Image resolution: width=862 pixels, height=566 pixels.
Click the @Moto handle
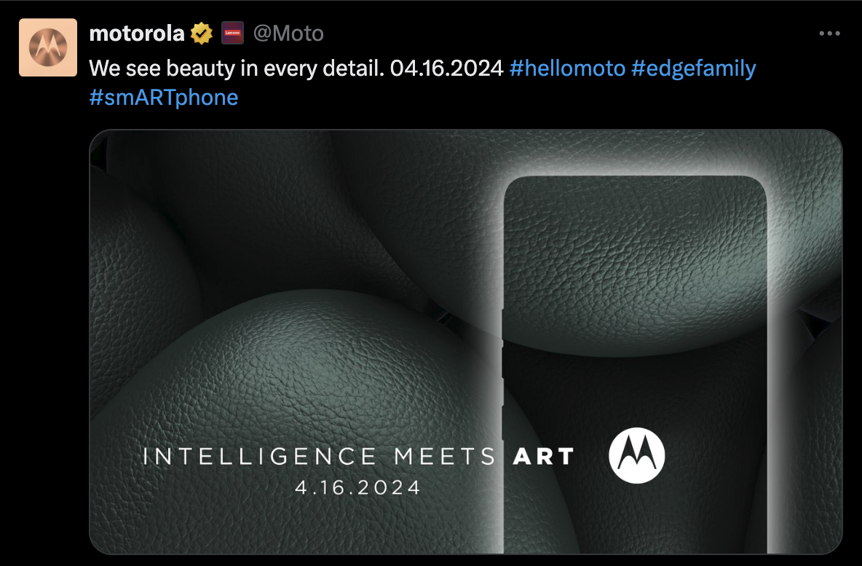pos(288,34)
